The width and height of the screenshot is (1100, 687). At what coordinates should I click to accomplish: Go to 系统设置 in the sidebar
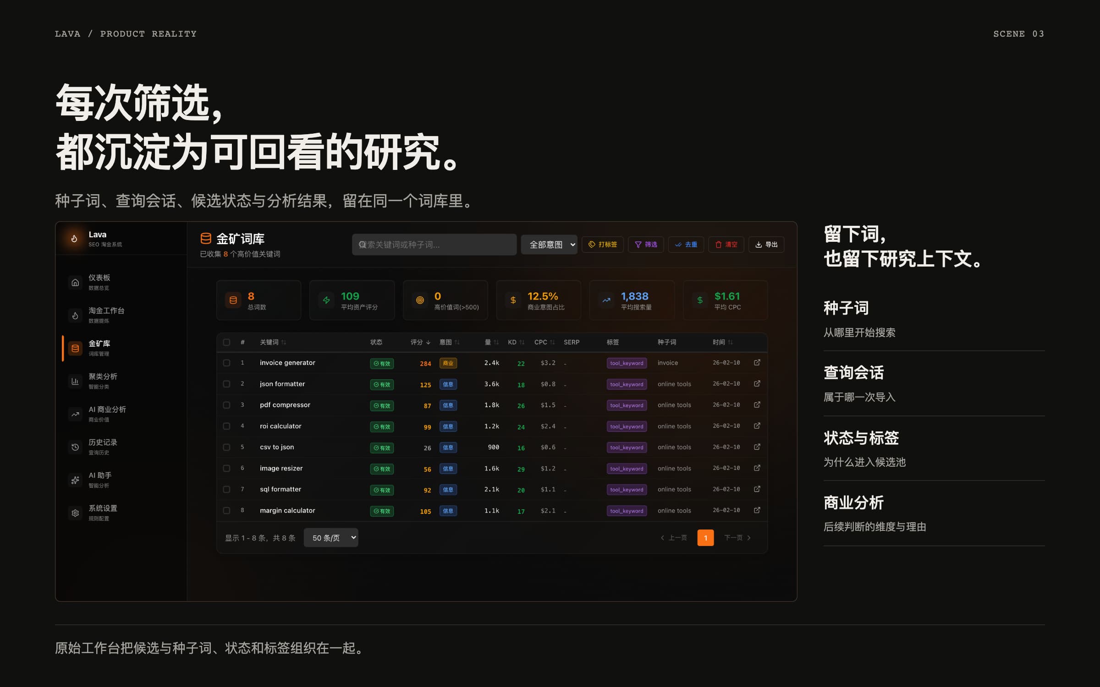click(121, 513)
